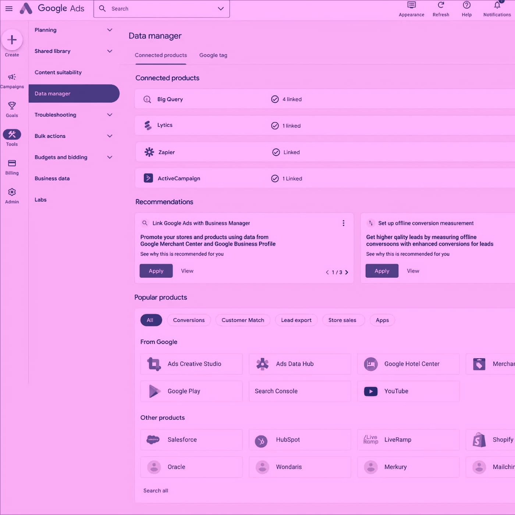Click why recommended link on Business Manager card
The image size is (515, 515).
182,254
